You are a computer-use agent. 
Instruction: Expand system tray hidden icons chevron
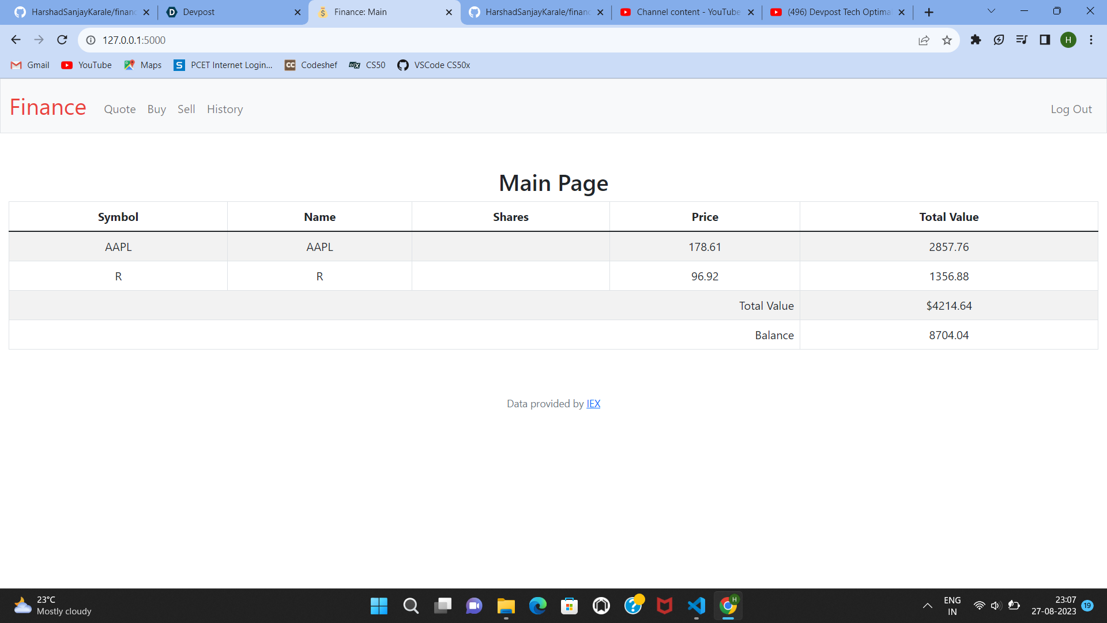(927, 606)
